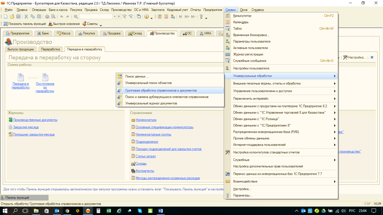Activate the Панель функций window tab
Image resolution: width=383 pixels, height=215 pixels.
[24, 198]
